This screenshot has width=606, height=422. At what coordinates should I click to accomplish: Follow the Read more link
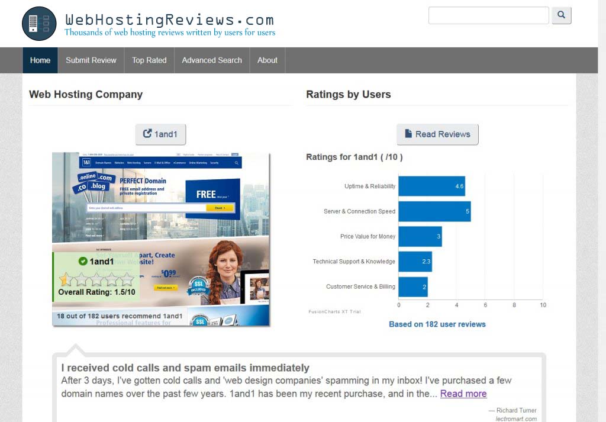coord(463,394)
